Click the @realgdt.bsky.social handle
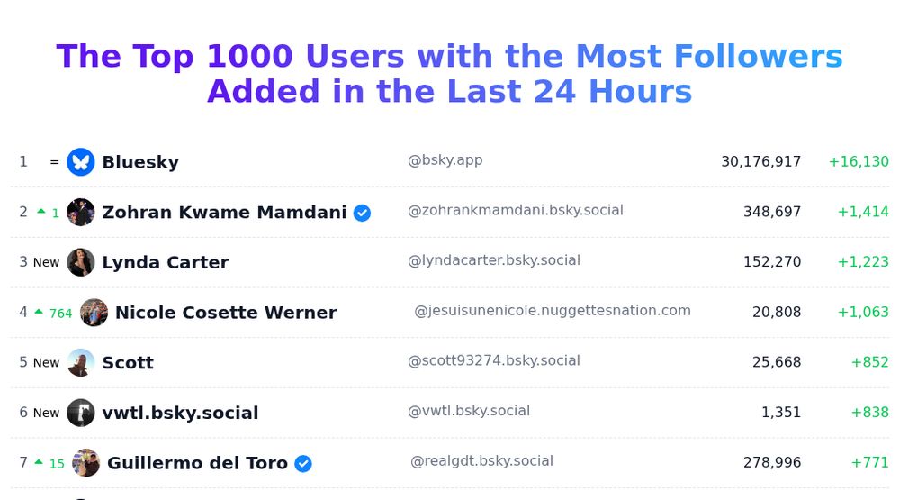The image size is (900, 500). [481, 461]
